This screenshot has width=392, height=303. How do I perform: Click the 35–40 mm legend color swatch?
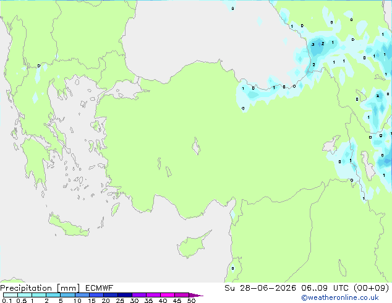[153, 295]
